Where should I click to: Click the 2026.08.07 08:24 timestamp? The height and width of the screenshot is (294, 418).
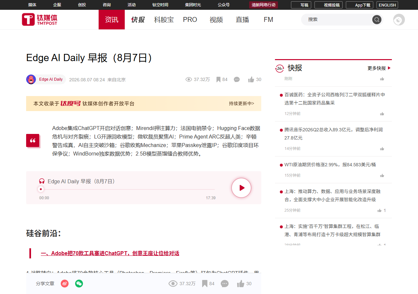(87, 80)
